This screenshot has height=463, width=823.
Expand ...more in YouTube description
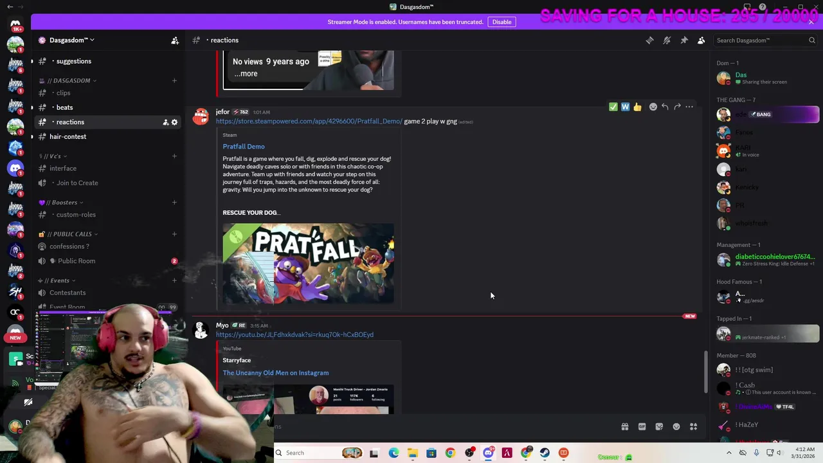[245, 73]
